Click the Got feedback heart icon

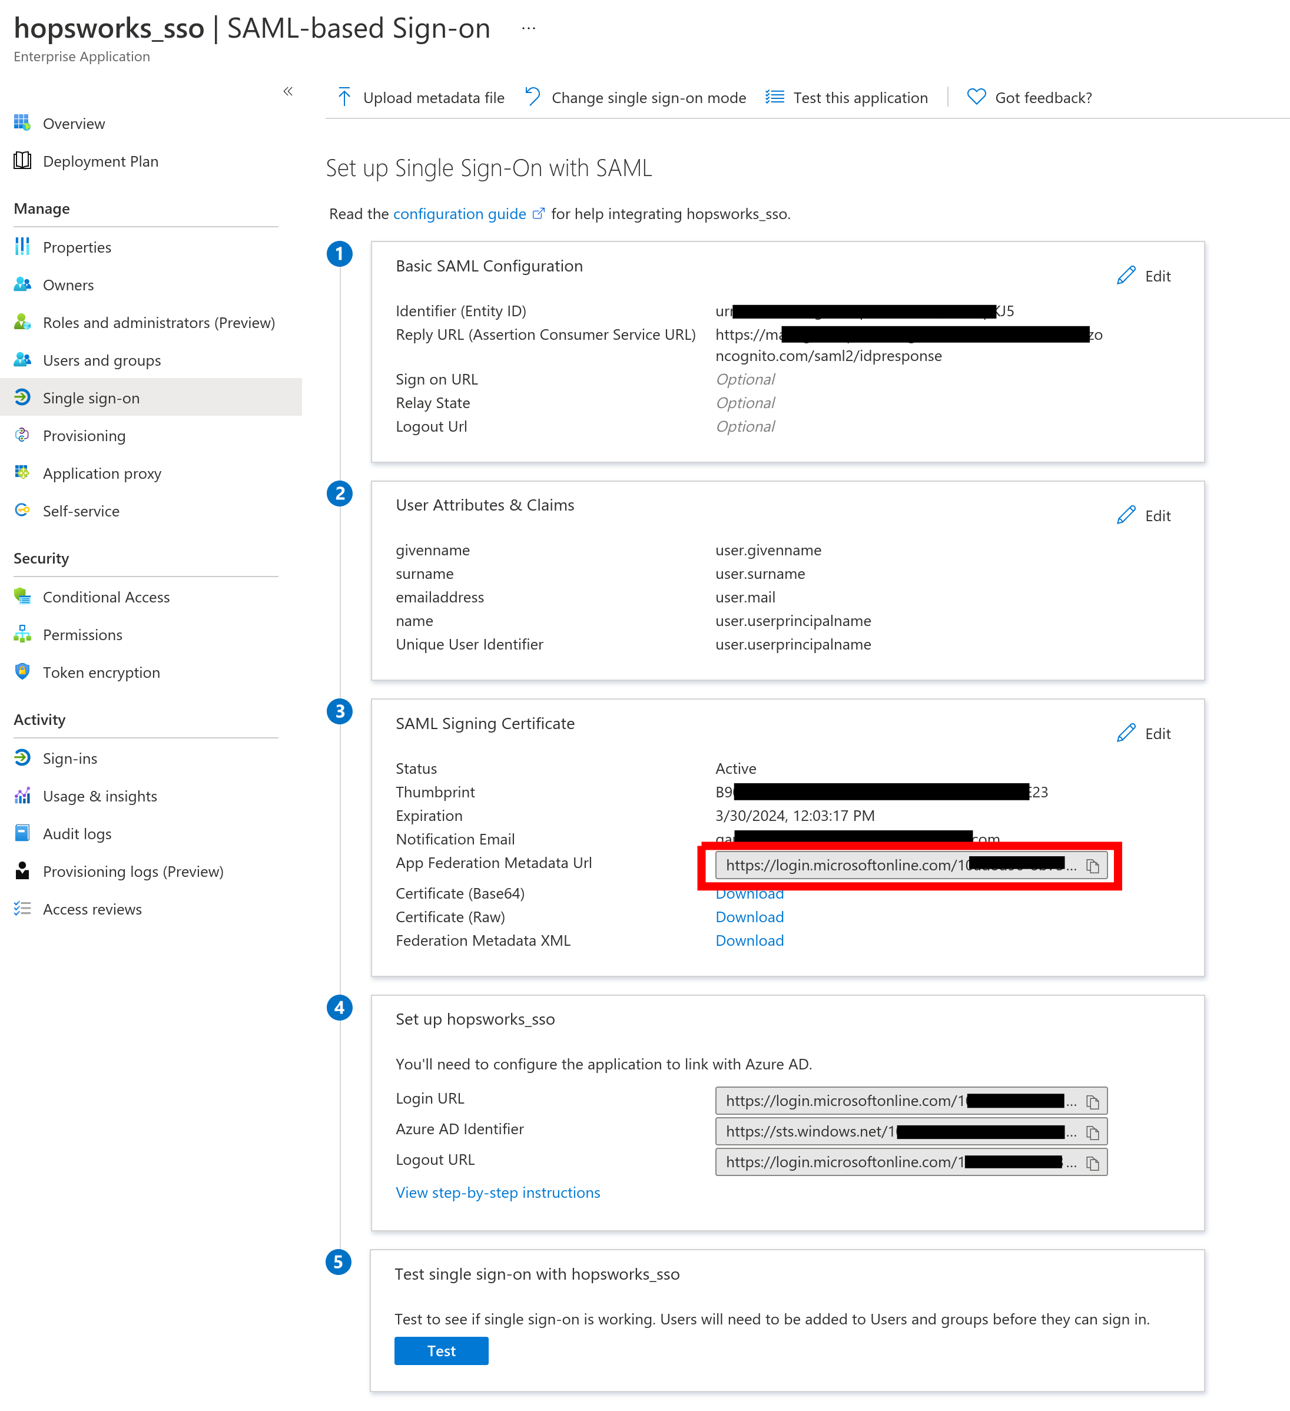pyautogui.click(x=976, y=97)
